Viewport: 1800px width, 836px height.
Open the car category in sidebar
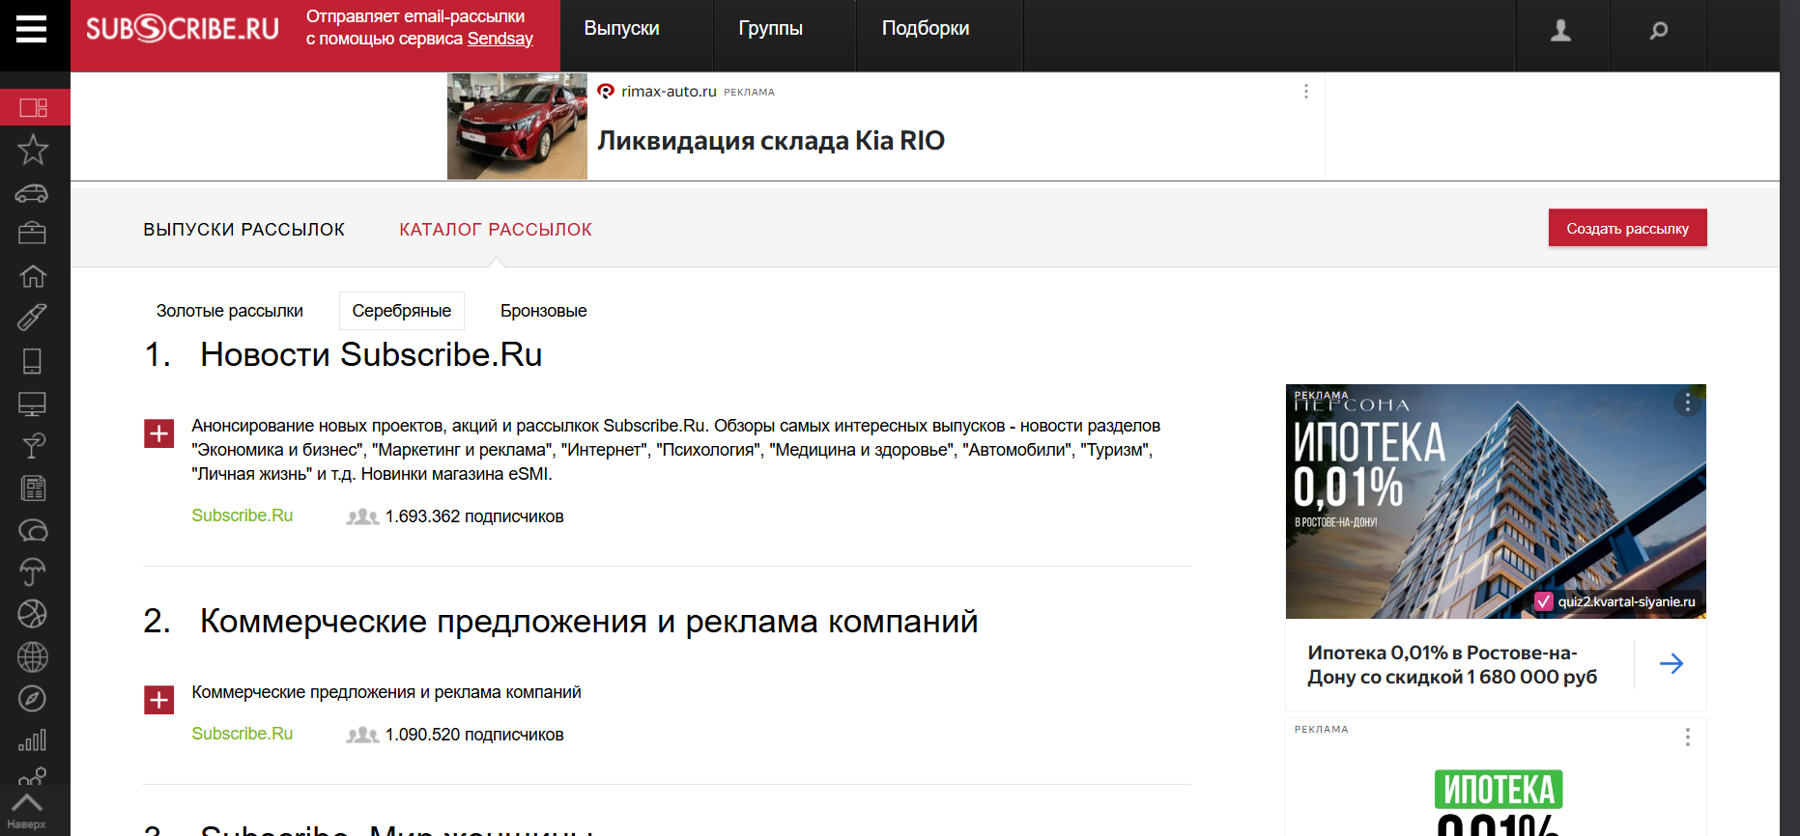coord(33,193)
